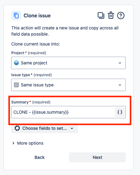
Task: Click the gray issue type icon
Action: (x=16, y=85)
